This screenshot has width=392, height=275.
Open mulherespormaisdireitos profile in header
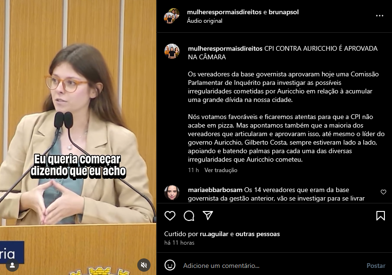coord(224,12)
